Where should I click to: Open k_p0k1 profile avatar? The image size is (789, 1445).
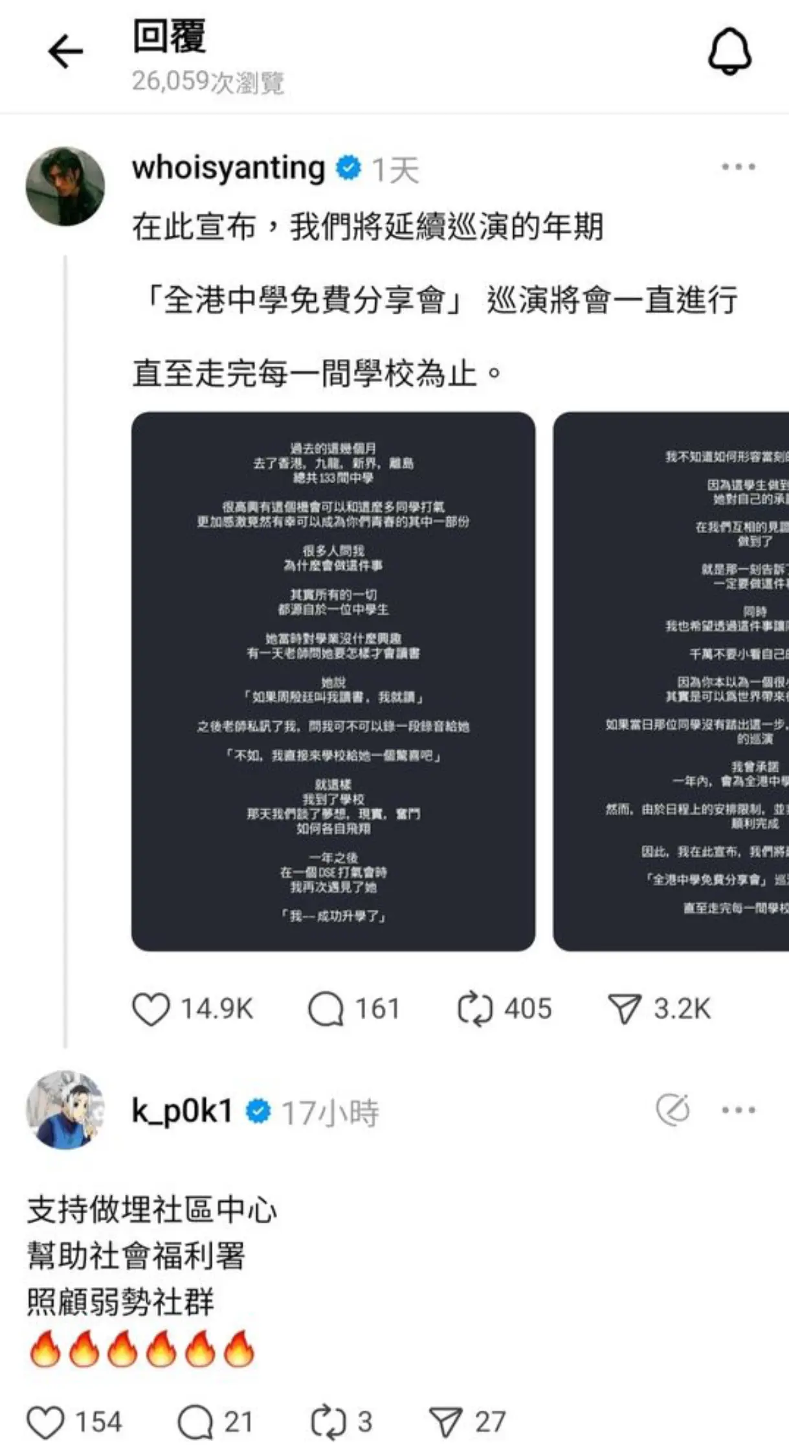point(65,1110)
